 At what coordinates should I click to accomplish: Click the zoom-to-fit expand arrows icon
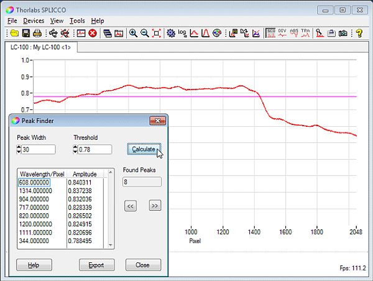click(x=156, y=33)
